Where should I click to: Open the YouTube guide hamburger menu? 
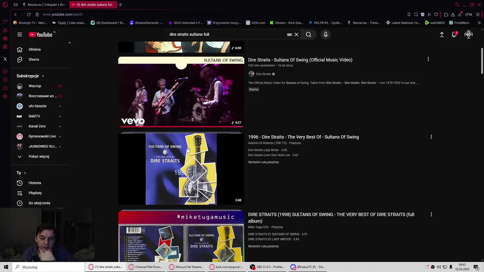20,34
